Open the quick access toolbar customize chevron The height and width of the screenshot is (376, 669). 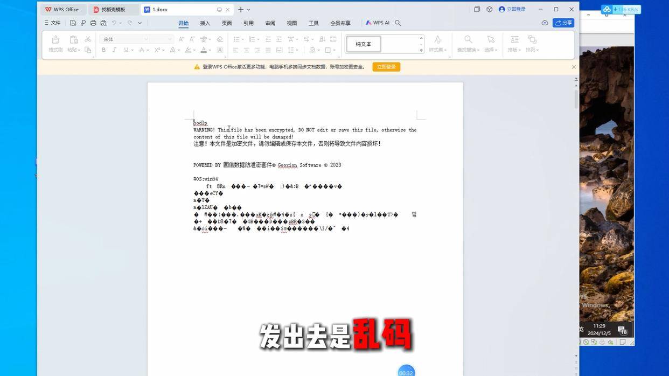point(140,23)
